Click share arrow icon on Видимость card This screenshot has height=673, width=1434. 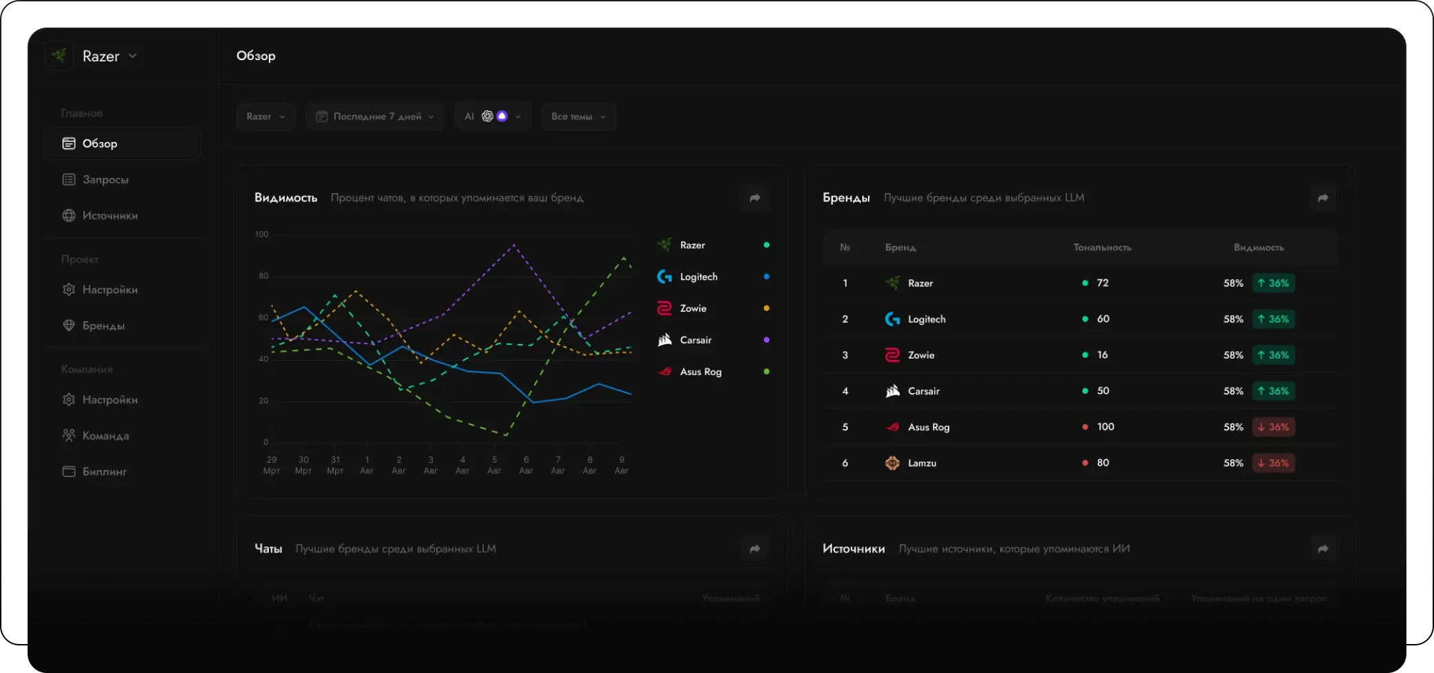[755, 198]
